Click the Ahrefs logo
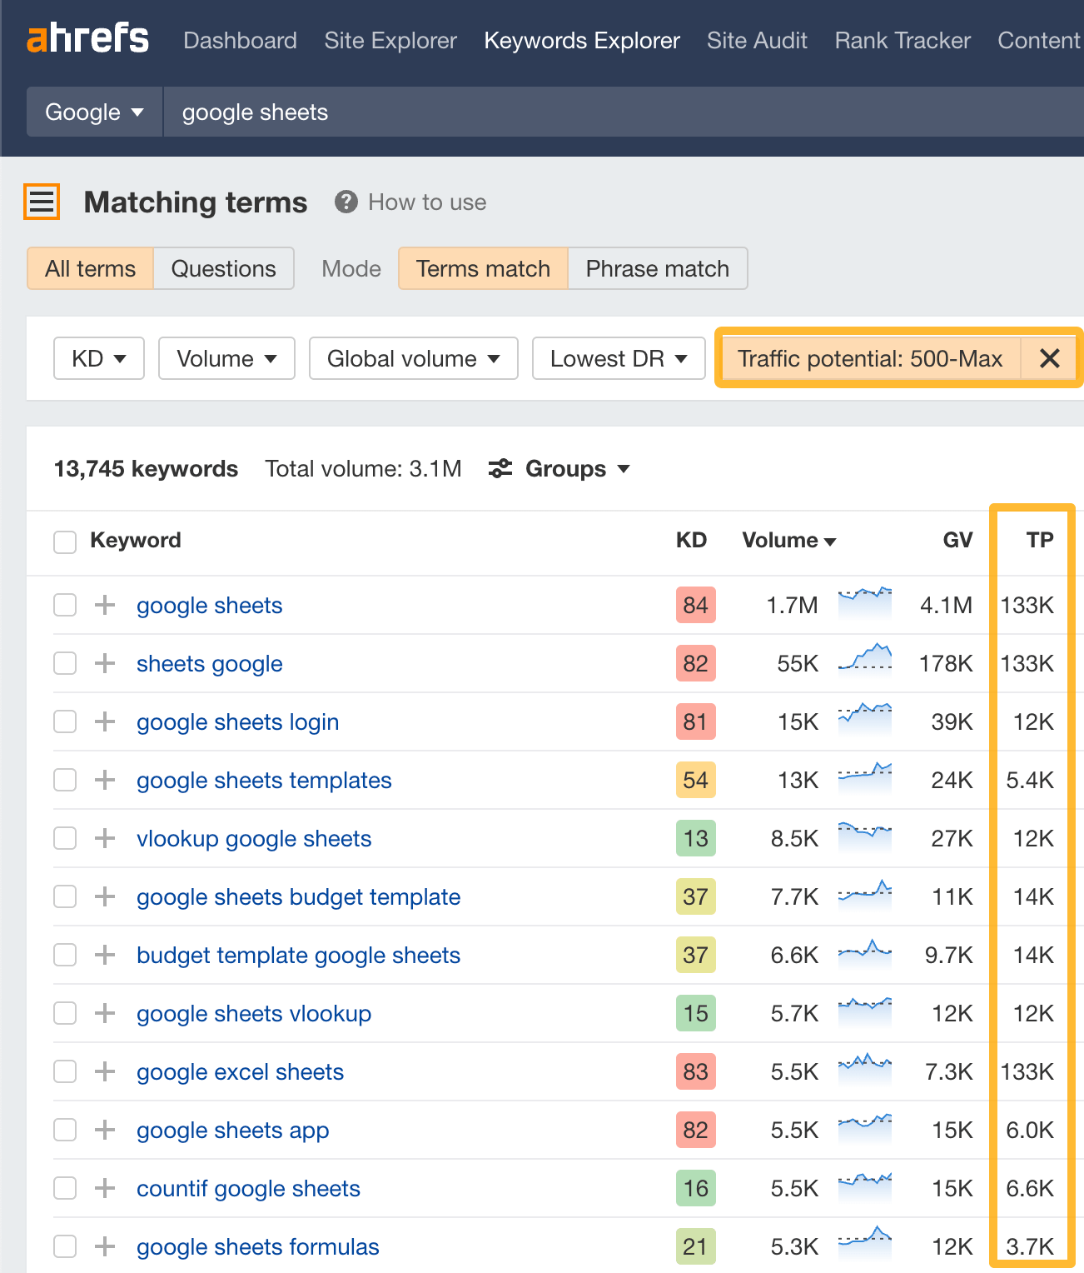Screen dimensions: 1084x1273 click(87, 37)
